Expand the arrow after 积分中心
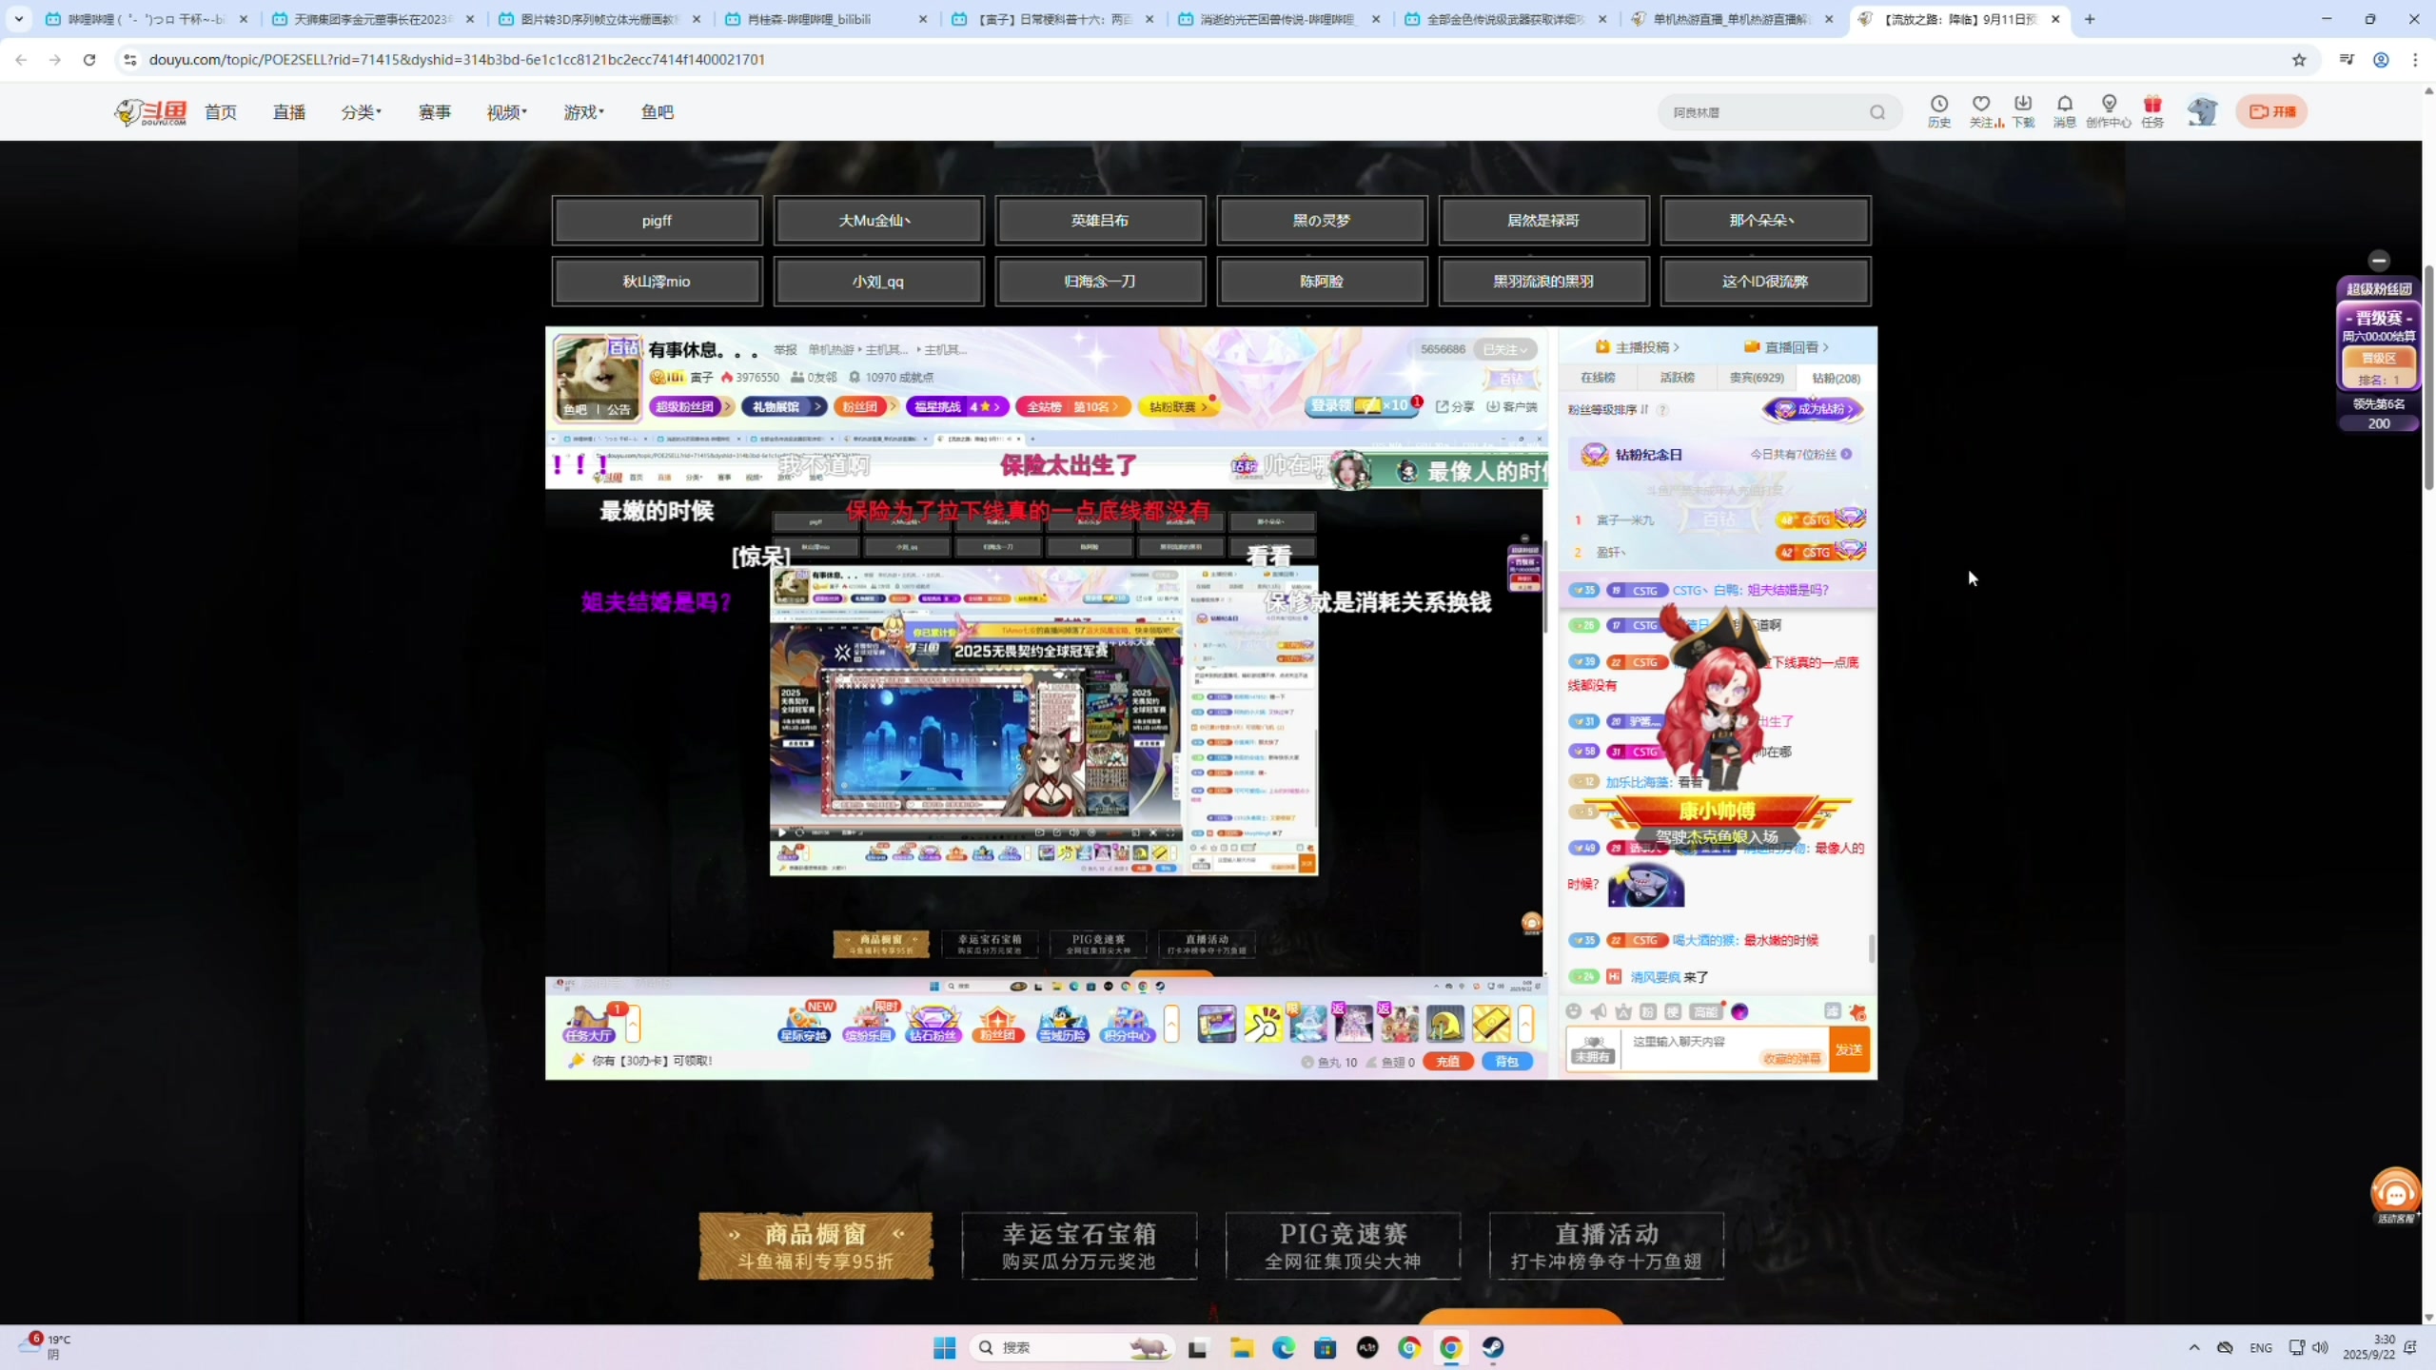2436x1370 pixels. point(1171,1024)
